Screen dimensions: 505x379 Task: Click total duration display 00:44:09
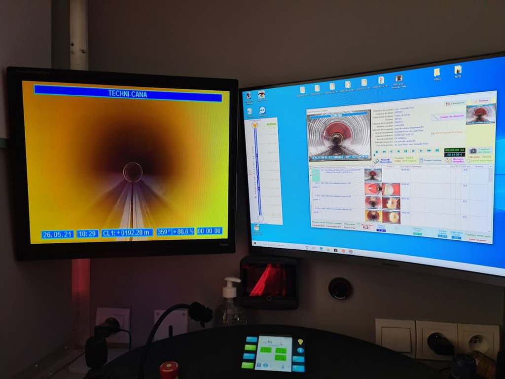click(454, 154)
